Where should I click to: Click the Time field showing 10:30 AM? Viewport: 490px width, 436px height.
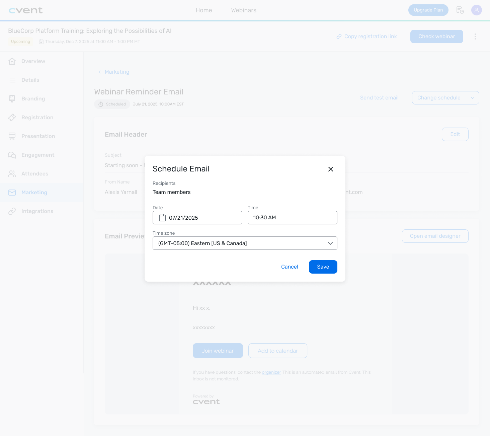coord(293,218)
